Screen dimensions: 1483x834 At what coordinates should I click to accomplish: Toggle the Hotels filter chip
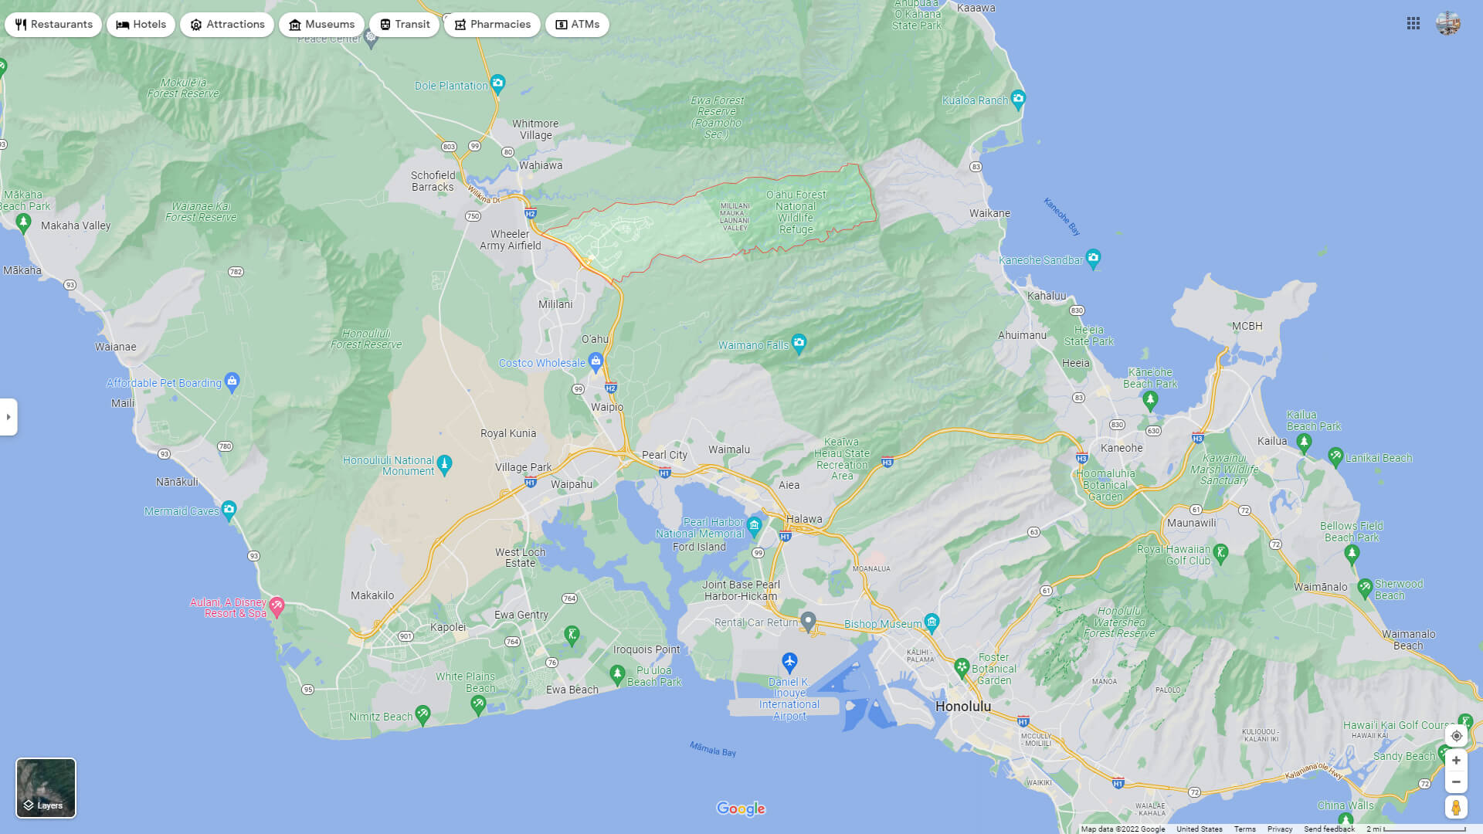tap(141, 24)
